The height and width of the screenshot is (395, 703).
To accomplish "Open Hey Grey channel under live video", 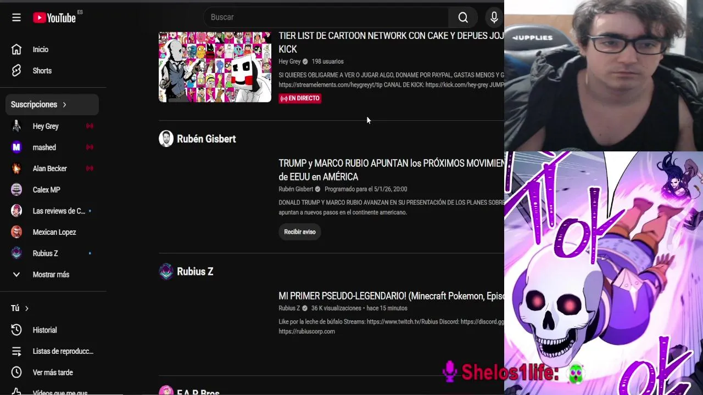I will click(289, 61).
